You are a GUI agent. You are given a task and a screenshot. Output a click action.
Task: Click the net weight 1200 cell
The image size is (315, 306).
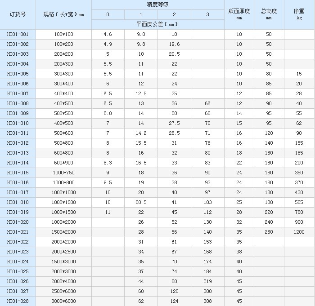299,232
